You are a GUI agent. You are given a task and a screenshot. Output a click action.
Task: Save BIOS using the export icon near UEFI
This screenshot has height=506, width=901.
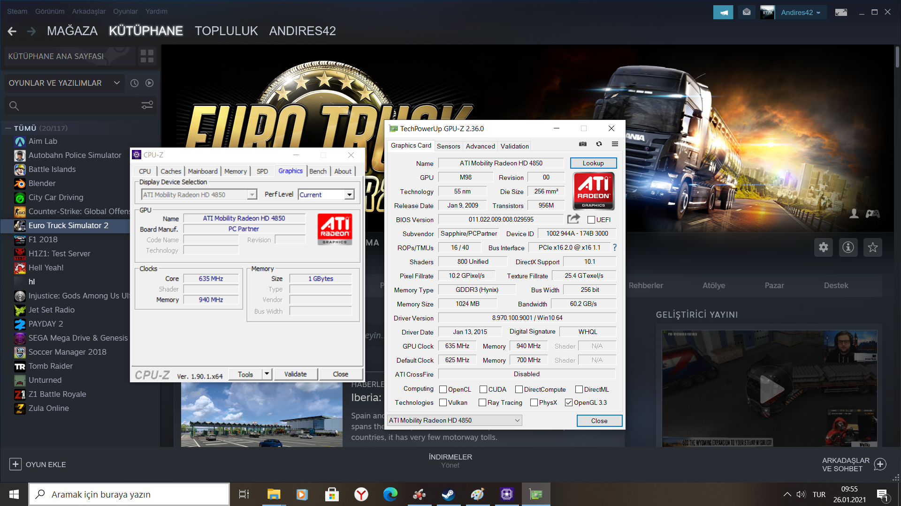point(573,219)
